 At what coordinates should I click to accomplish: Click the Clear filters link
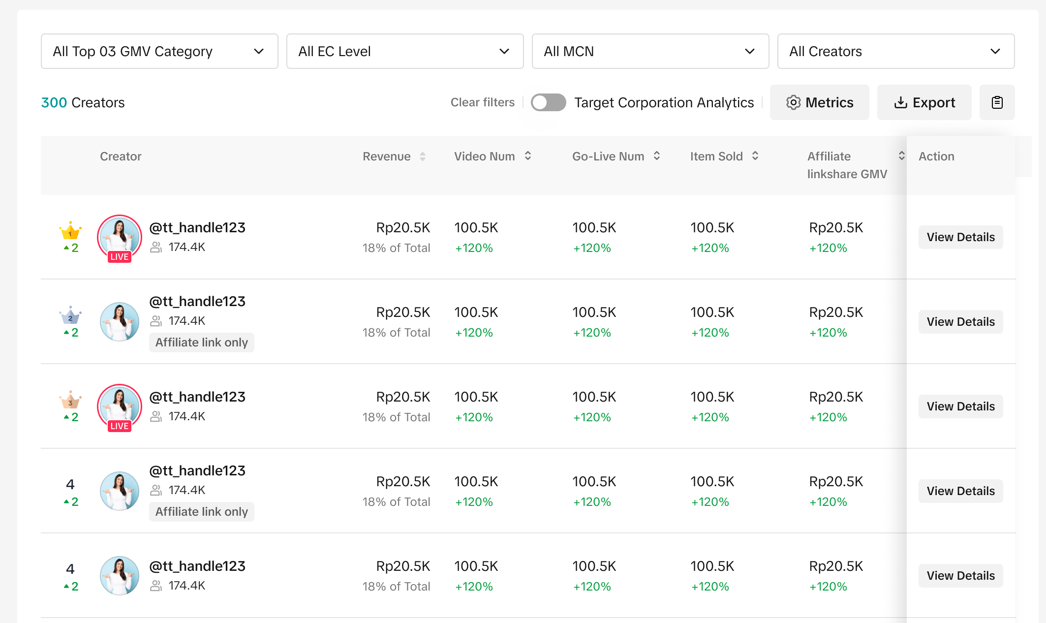[x=482, y=102]
